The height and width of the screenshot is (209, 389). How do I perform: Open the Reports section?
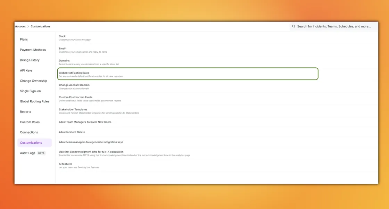pyautogui.click(x=26, y=111)
